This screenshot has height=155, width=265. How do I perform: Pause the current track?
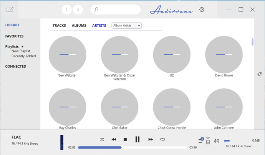coord(137,139)
